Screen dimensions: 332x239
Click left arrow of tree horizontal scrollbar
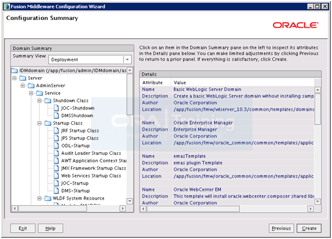(14, 208)
